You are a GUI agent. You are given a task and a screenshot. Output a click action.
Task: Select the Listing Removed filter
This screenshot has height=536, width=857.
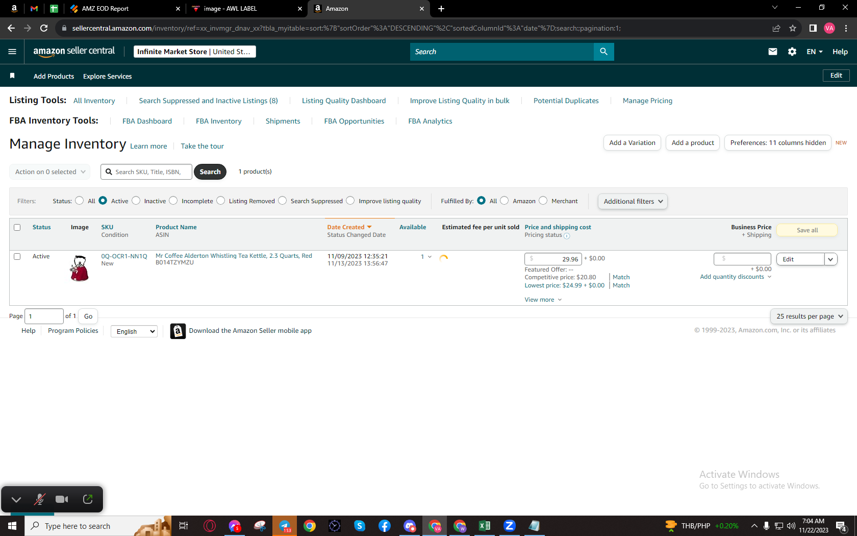(220, 201)
